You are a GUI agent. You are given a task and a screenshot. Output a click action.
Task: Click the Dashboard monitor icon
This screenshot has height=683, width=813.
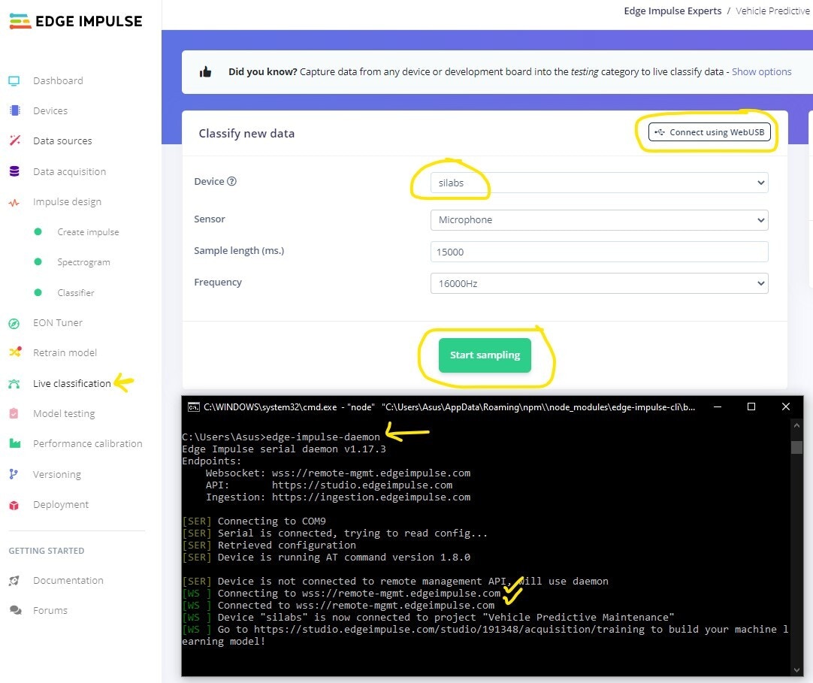coord(14,81)
